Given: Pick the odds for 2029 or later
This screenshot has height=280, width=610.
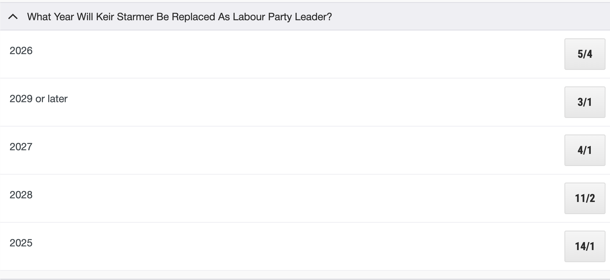Looking at the screenshot, I should click(585, 102).
